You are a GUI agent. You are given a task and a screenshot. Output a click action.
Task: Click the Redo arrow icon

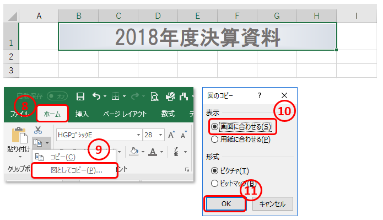(x=135, y=96)
